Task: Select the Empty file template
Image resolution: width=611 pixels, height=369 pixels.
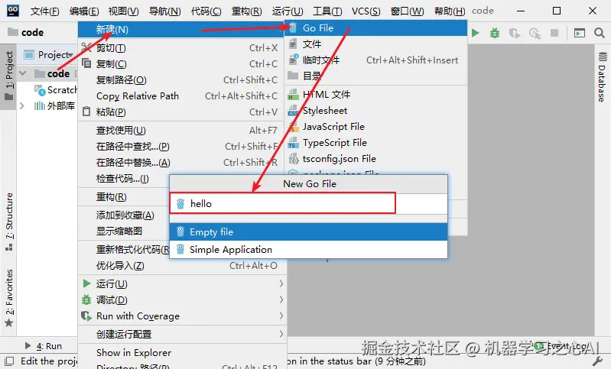Action: [x=309, y=232]
